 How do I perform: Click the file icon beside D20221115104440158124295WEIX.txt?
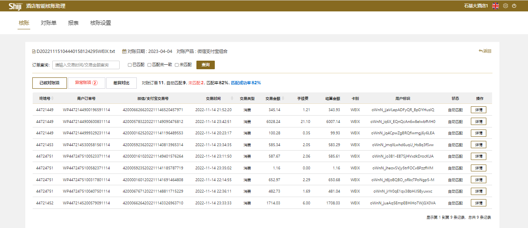(x=34, y=51)
